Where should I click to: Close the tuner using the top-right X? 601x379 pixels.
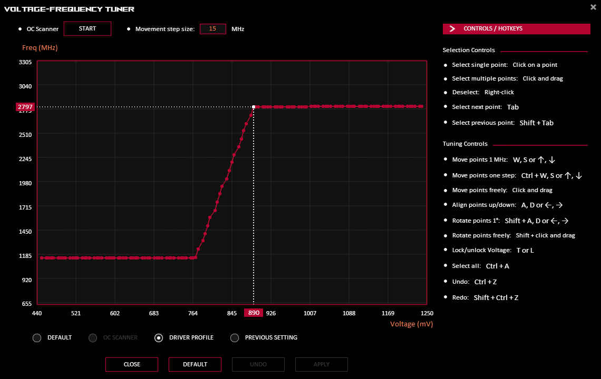point(594,7)
